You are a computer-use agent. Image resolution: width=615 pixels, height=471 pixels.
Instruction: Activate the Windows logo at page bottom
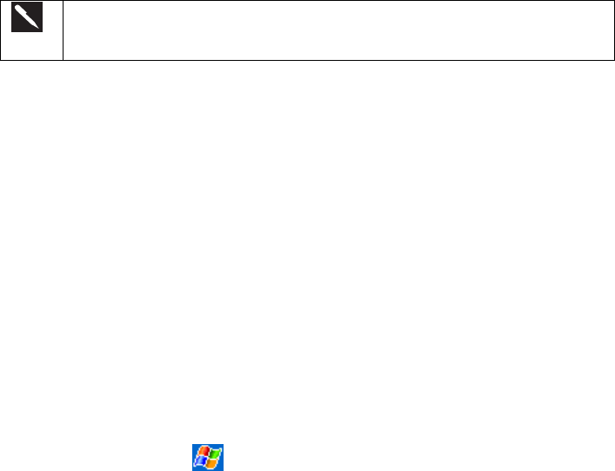point(208,457)
